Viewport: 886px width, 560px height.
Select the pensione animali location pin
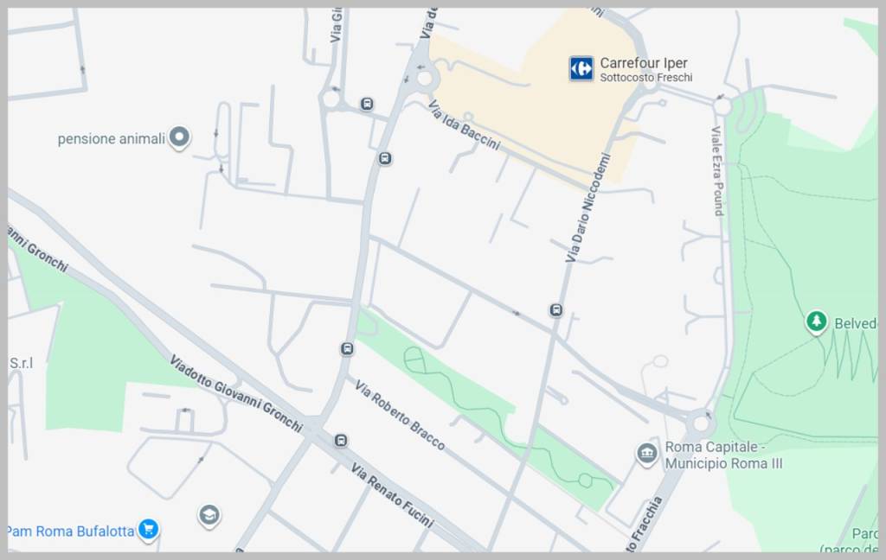179,137
